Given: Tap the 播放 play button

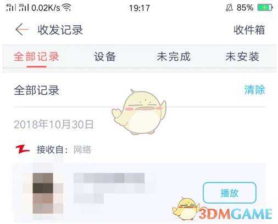Looking at the screenshot, I should tap(230, 193).
